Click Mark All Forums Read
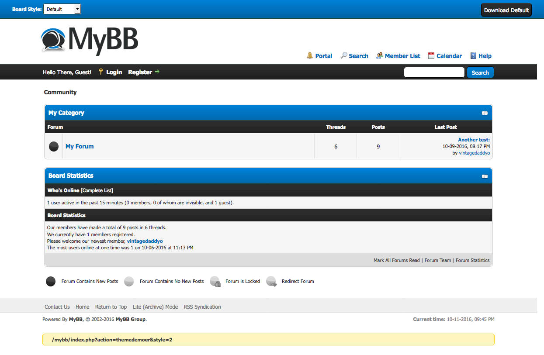The width and height of the screenshot is (544, 355). click(396, 260)
